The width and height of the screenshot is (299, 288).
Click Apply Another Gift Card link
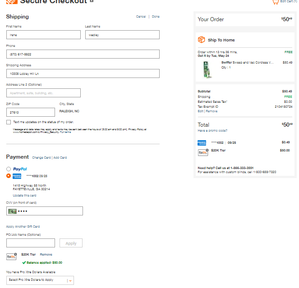[23, 227]
